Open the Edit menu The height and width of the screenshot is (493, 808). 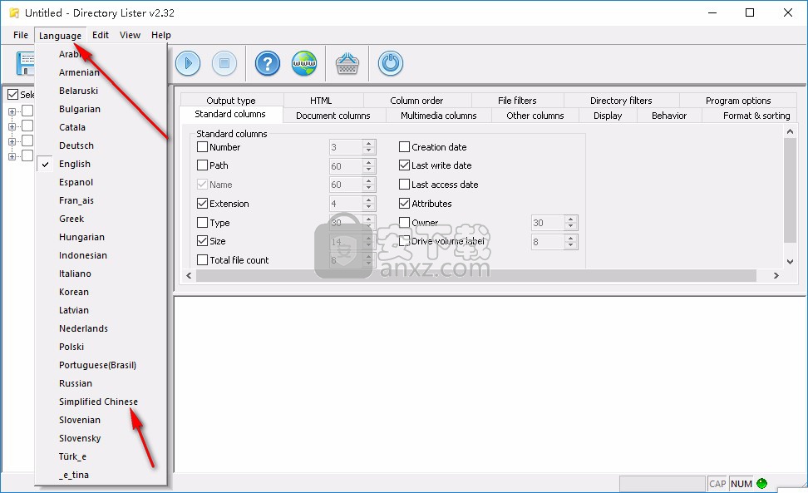coord(100,35)
